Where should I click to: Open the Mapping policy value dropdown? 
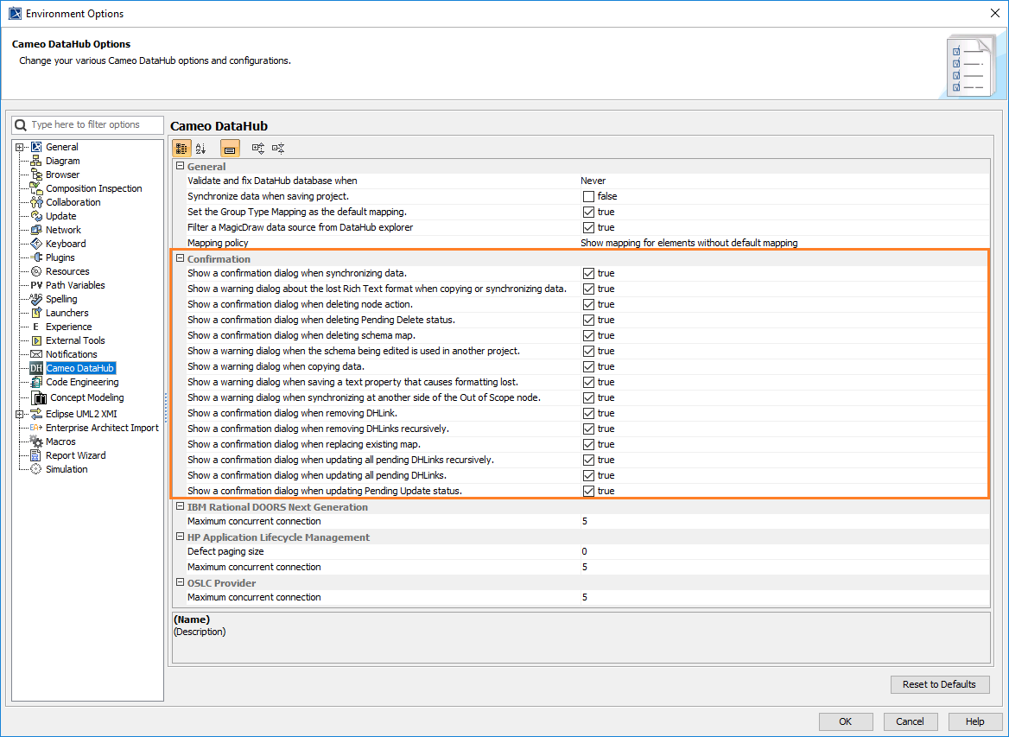(784, 244)
